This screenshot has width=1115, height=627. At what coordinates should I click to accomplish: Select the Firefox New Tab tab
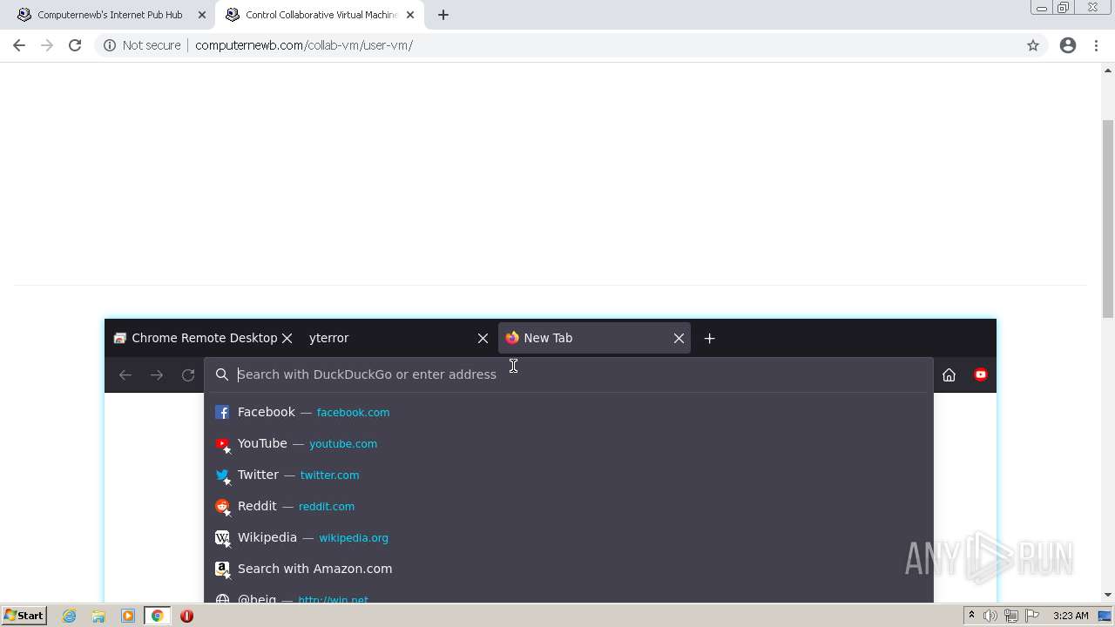(594, 338)
